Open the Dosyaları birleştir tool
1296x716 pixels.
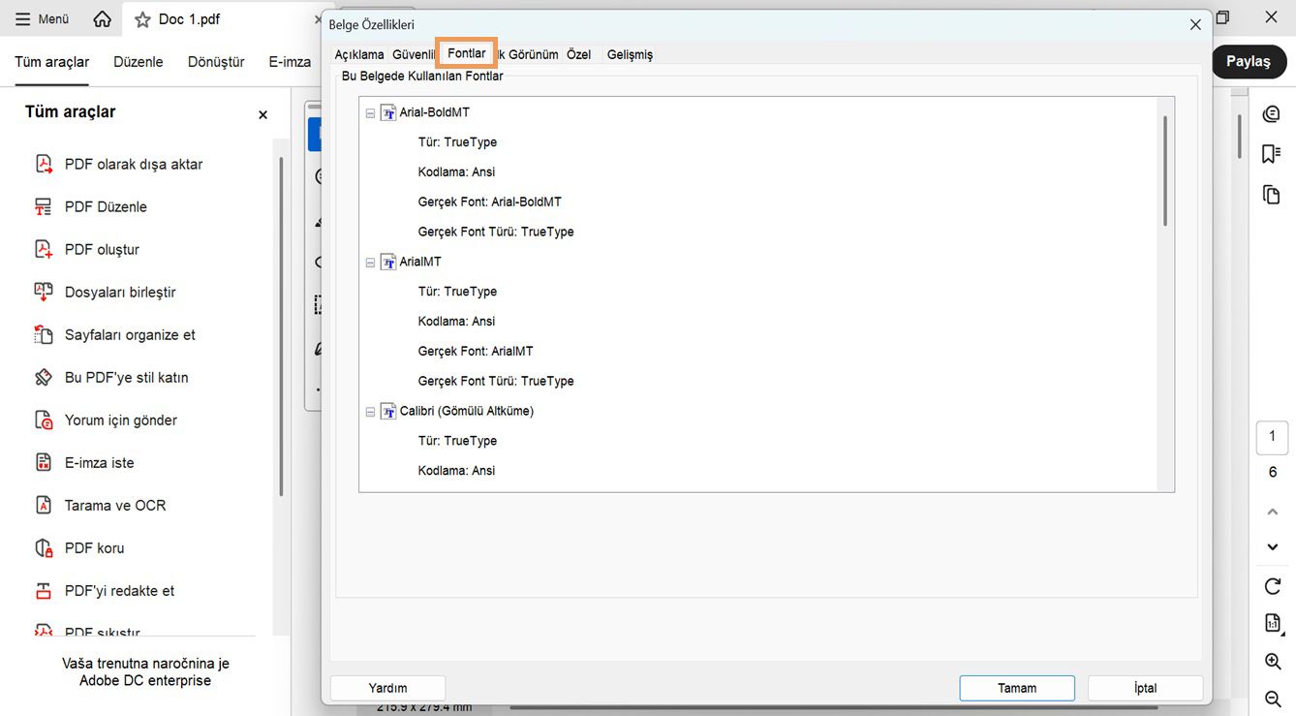(x=106, y=292)
